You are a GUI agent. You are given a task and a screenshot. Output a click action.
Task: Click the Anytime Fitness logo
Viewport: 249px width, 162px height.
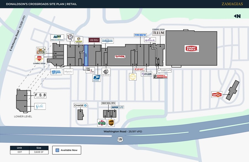pos(146,74)
